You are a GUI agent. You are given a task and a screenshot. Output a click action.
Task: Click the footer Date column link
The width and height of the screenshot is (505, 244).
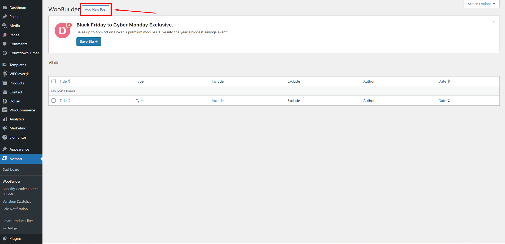(442, 101)
